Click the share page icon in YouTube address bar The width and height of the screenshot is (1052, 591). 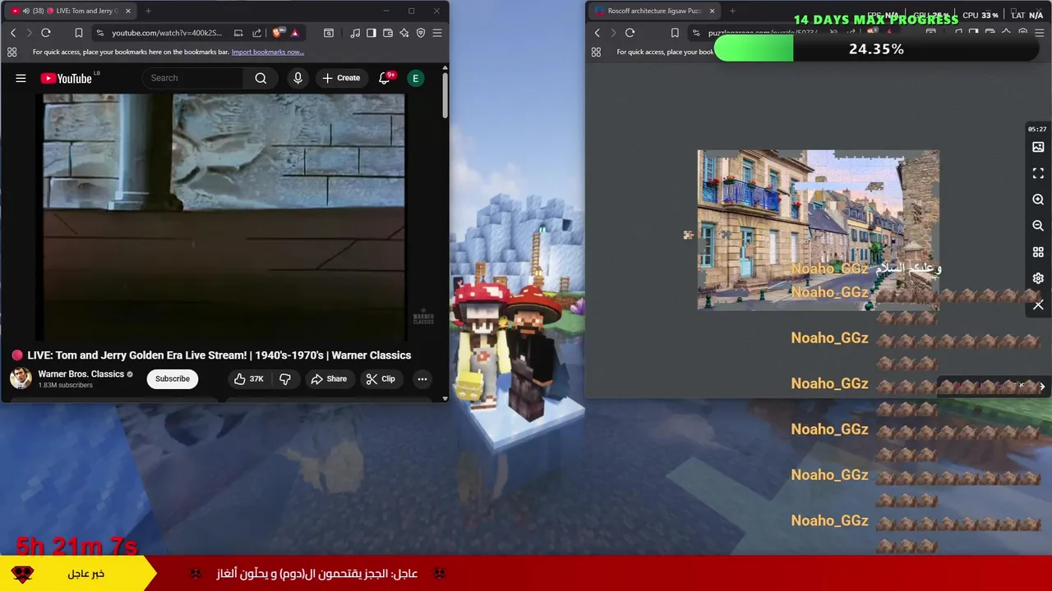(x=256, y=33)
